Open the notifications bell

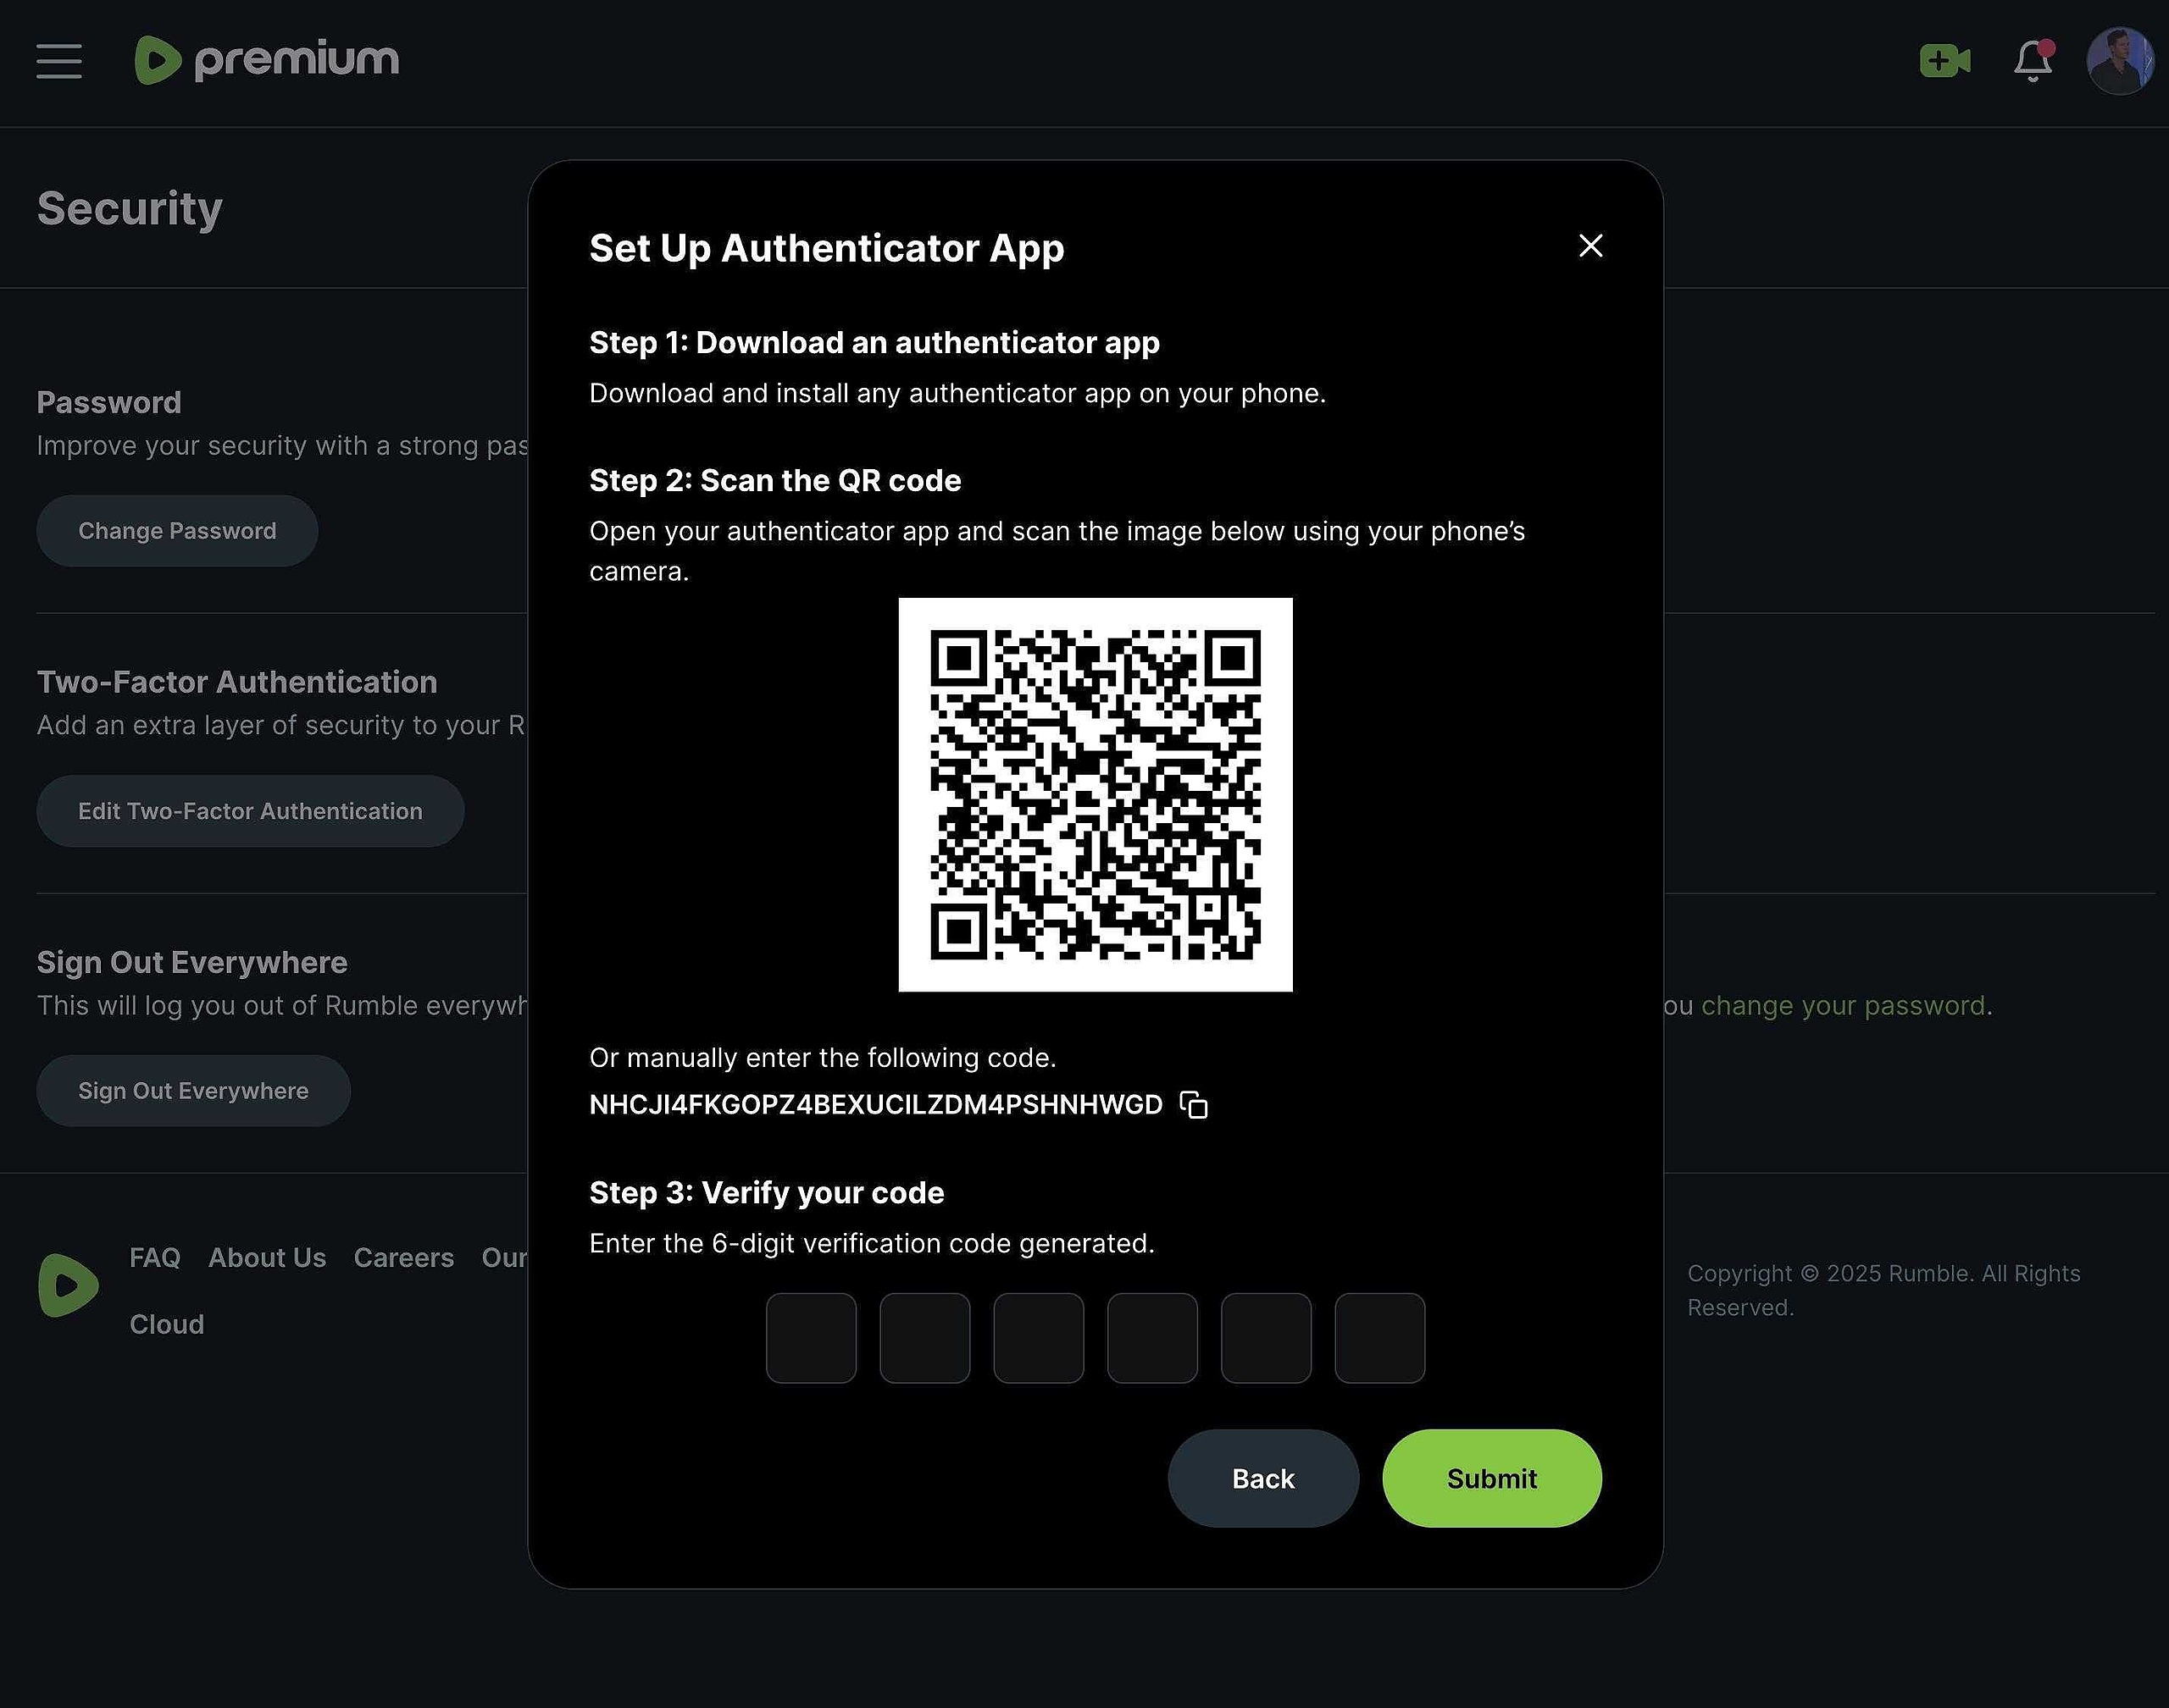pos(2032,61)
